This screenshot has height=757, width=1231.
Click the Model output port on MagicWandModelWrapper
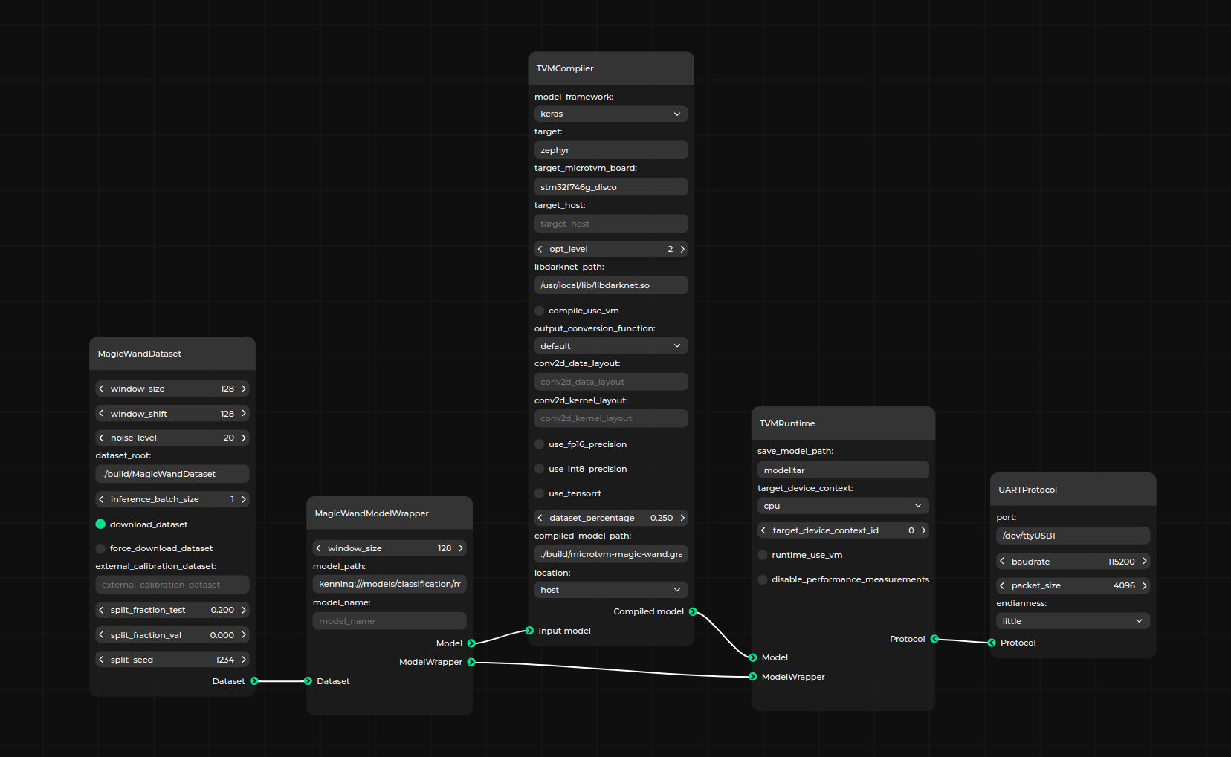coord(472,643)
